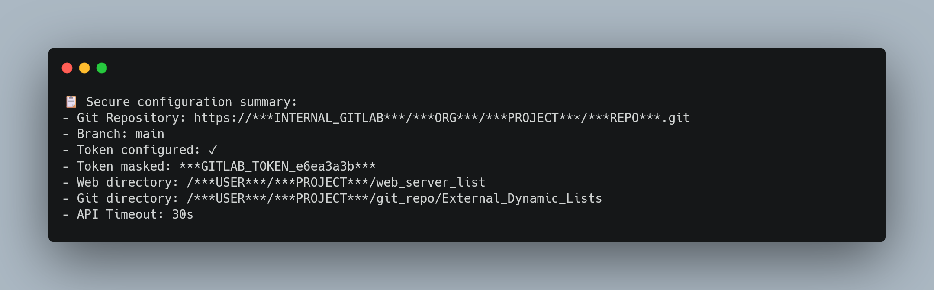Viewport: 934px width, 290px height.
Task: Select the masked GITLAB_TOKEN_e6ea3a3b value
Action: point(277,167)
